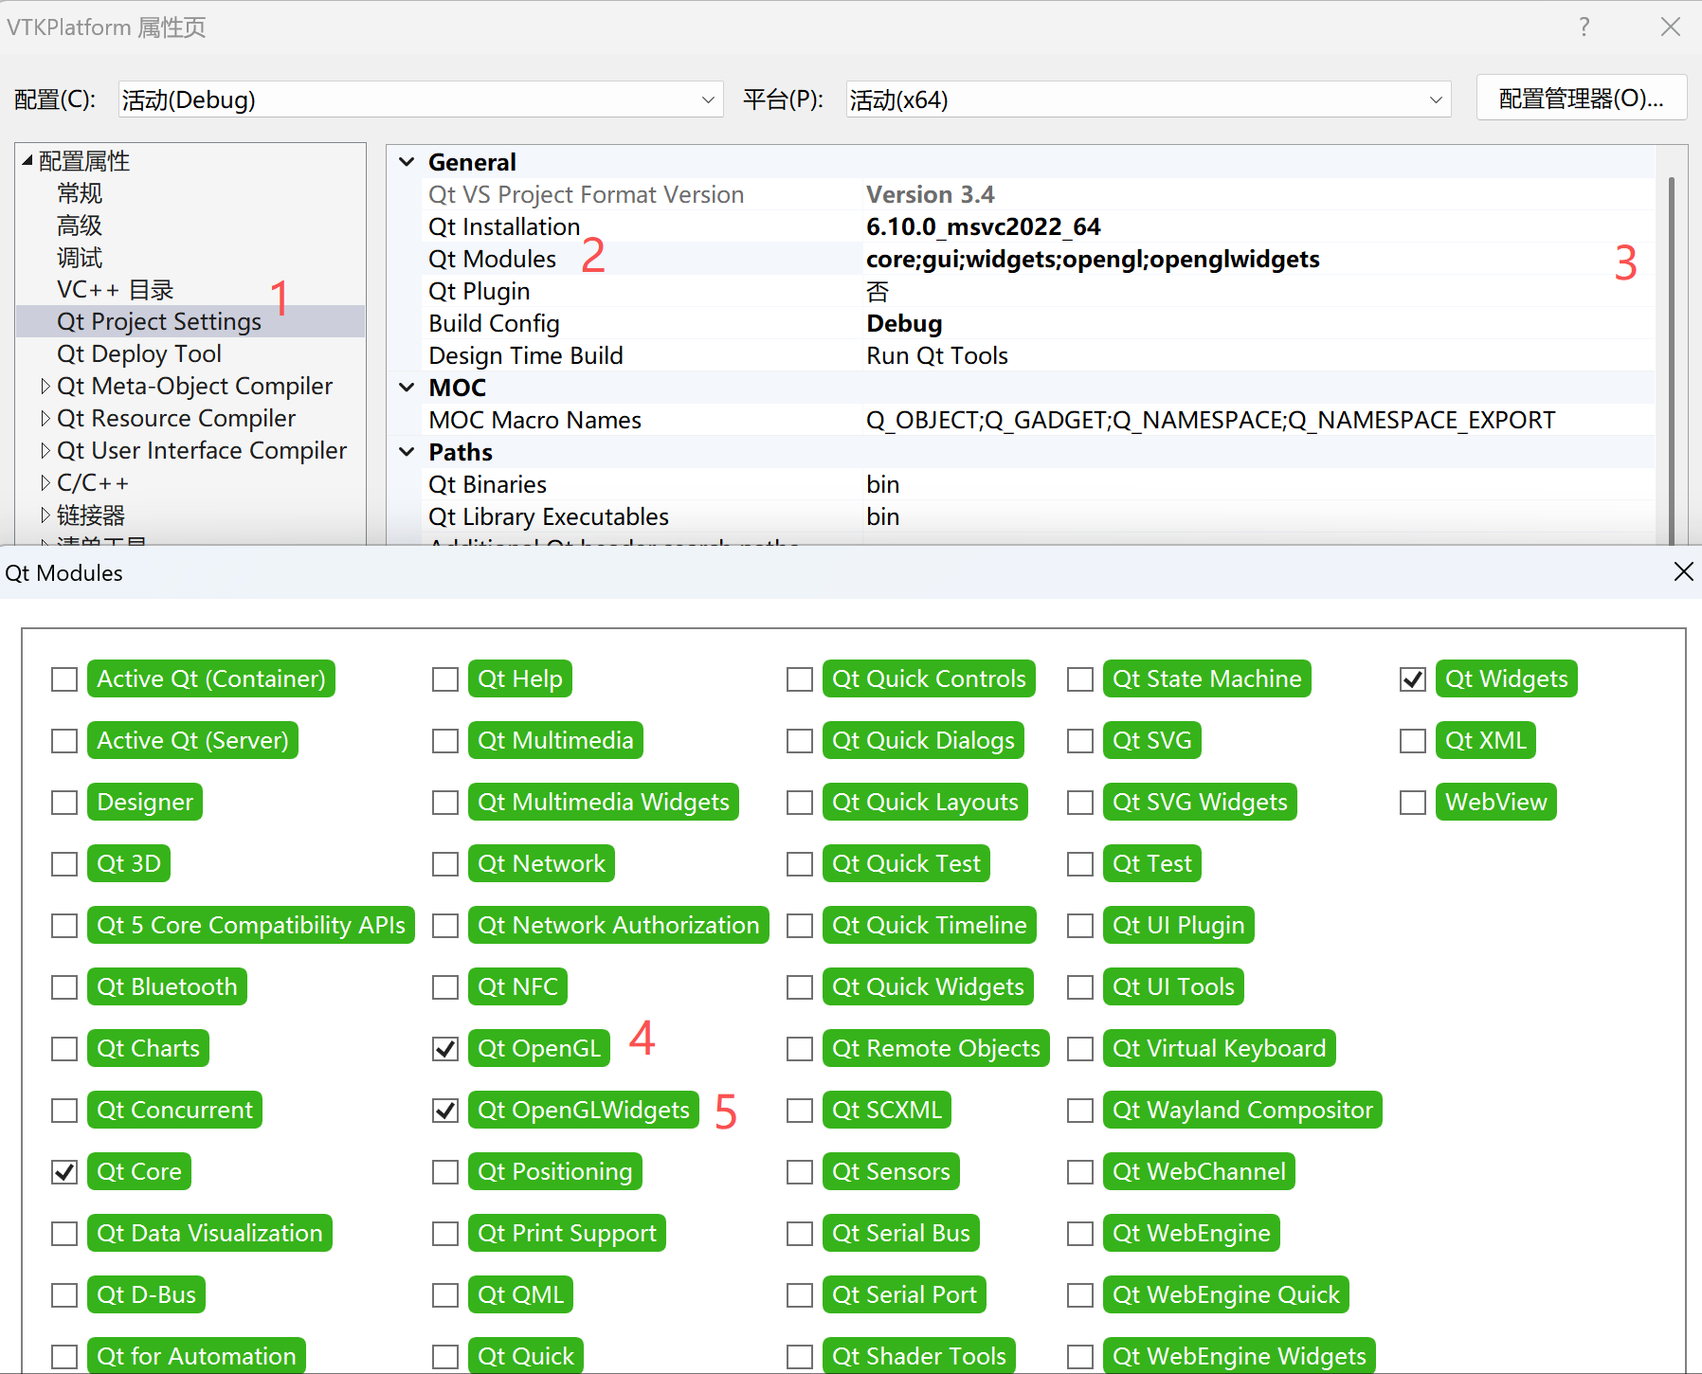The height and width of the screenshot is (1374, 1702).
Task: Collapse the General section
Action: click(407, 162)
